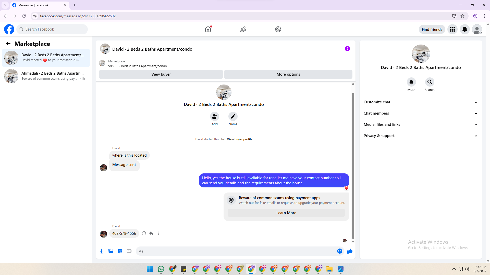Image resolution: width=490 pixels, height=275 pixels.
Task: Open the $950 Marketplace listing link
Action: [138, 66]
